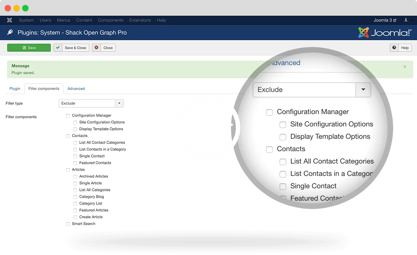Open the Components menu
Image resolution: width=417 pixels, height=255 pixels.
pyautogui.click(x=111, y=20)
